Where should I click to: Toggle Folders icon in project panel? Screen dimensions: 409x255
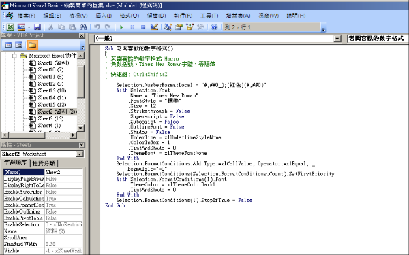[32, 45]
